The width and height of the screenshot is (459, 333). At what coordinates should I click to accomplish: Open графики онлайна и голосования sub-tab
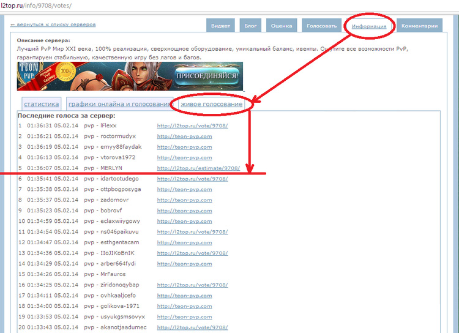[119, 104]
